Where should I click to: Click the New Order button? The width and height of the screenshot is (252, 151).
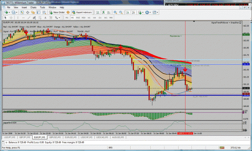[x=57, y=12]
